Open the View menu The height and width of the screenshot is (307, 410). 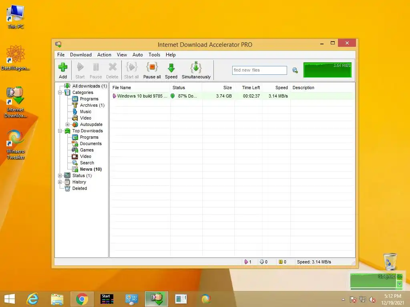[122, 54]
